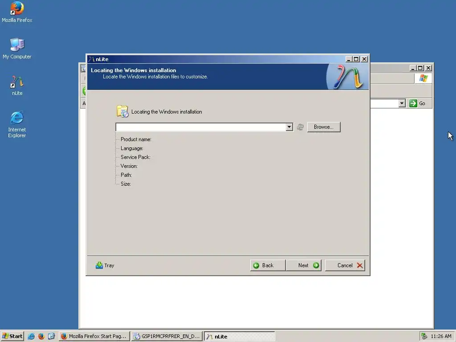
Task: Open the My Computer desktop icon
Action: pos(17,49)
